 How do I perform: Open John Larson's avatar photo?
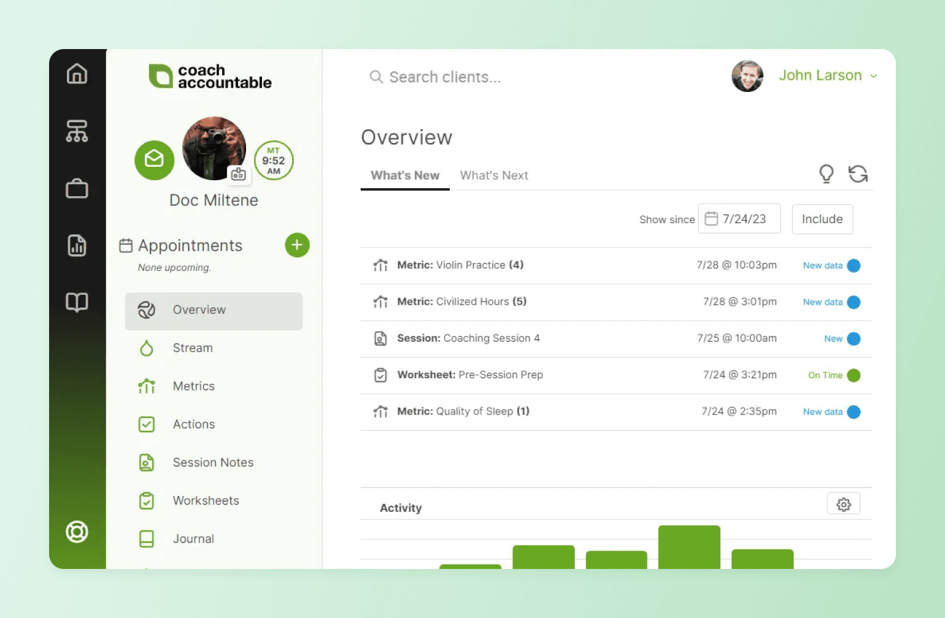click(x=747, y=76)
